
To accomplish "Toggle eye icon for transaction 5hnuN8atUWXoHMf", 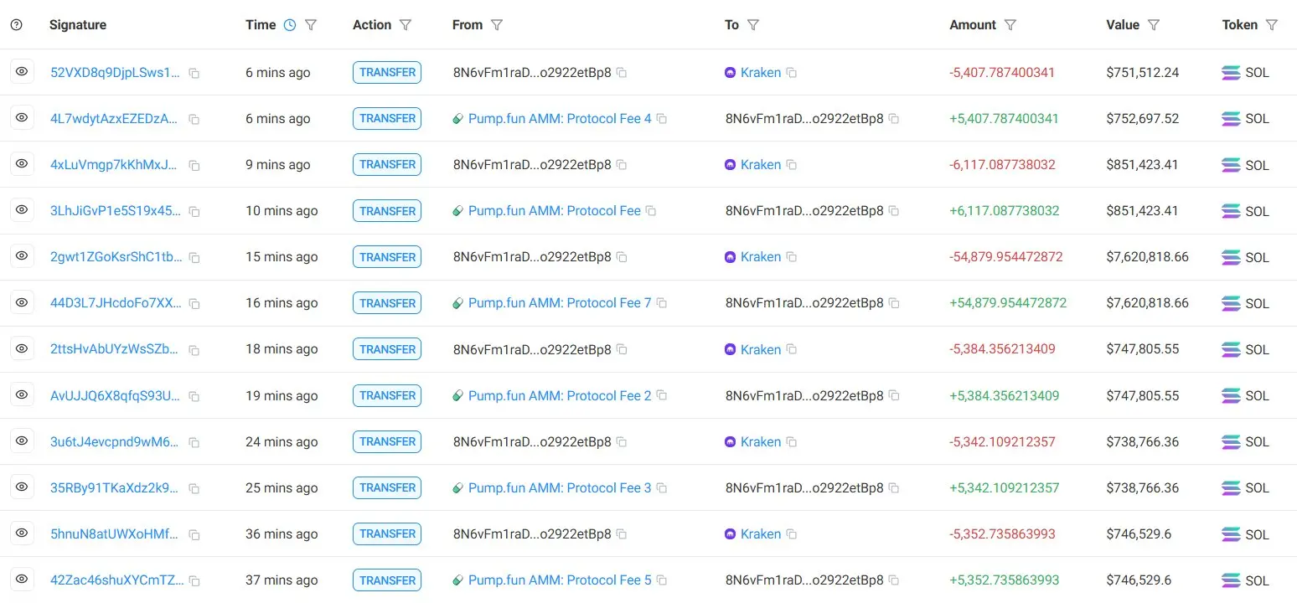I will pos(22,533).
